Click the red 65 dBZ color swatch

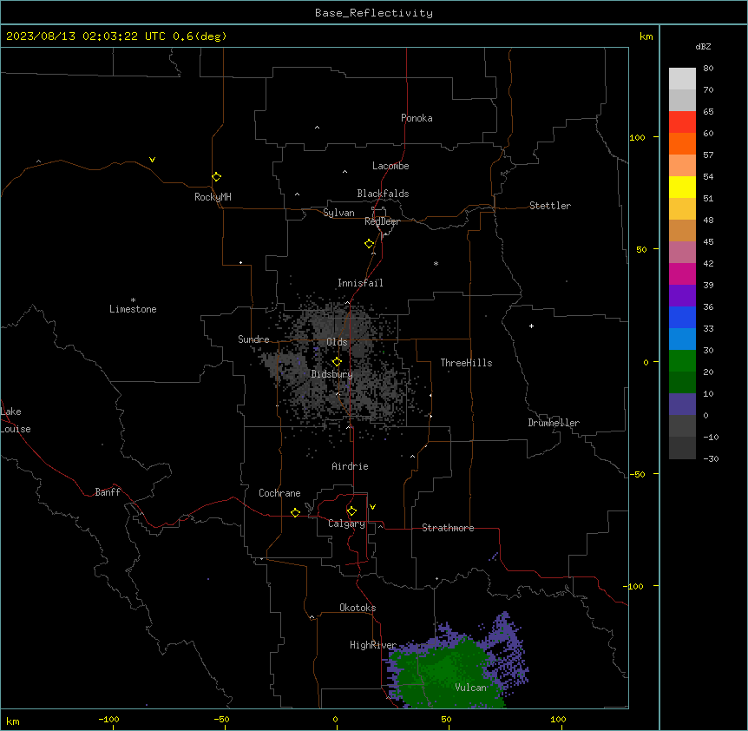coord(682,122)
